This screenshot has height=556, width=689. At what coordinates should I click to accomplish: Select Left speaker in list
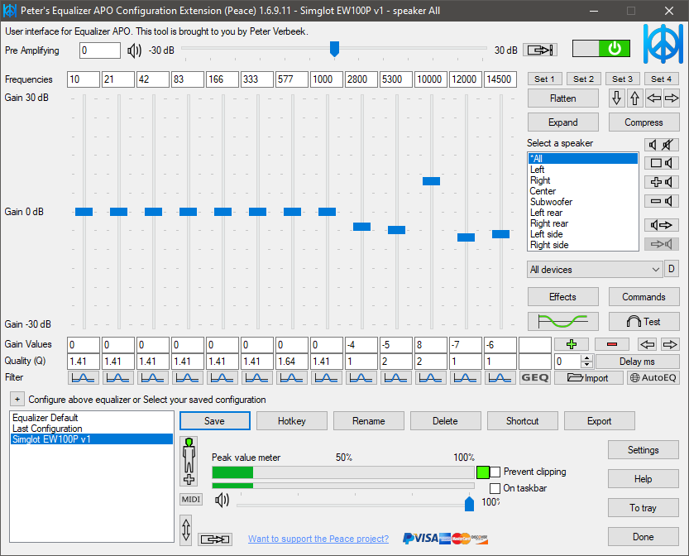[582, 170]
